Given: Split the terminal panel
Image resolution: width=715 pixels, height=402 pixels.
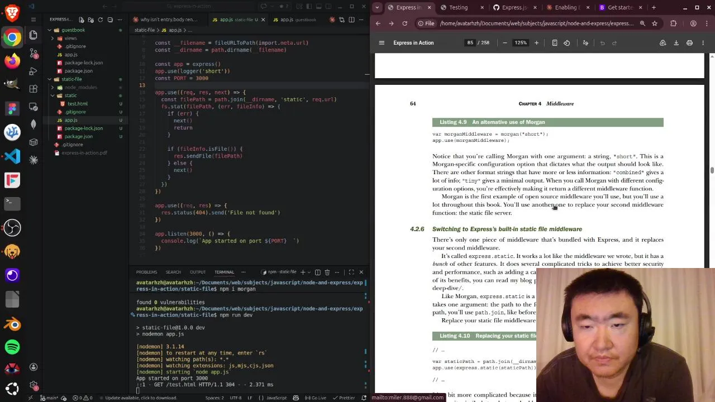Looking at the screenshot, I should 317,272.
